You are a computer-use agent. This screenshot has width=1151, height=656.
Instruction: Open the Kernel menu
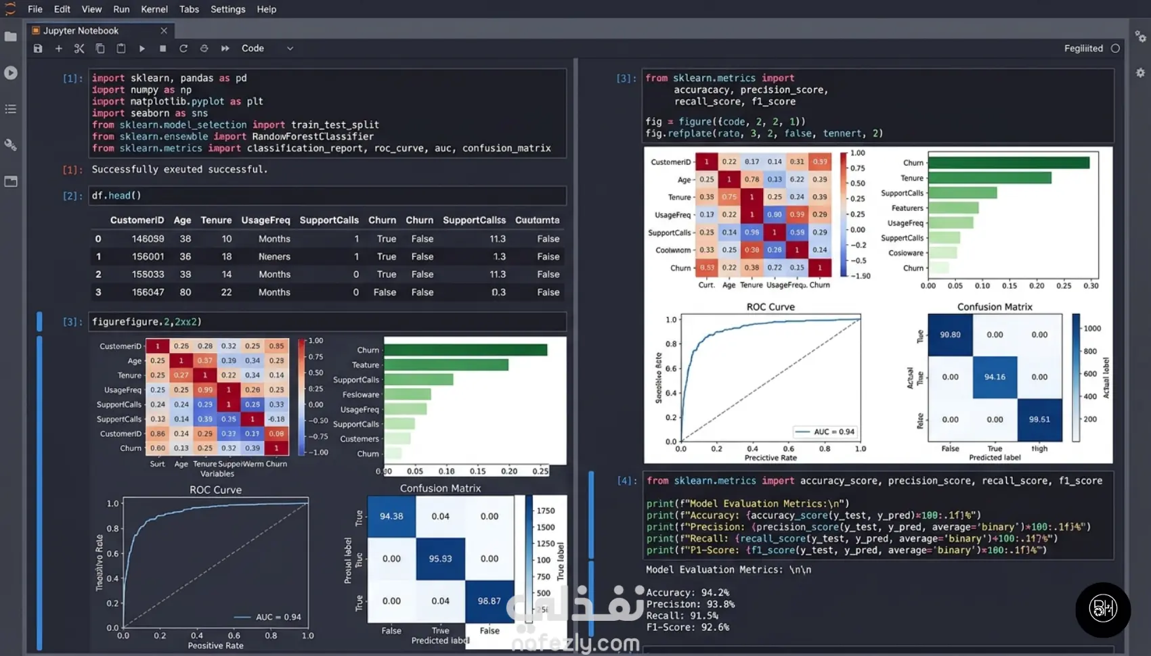click(x=154, y=9)
